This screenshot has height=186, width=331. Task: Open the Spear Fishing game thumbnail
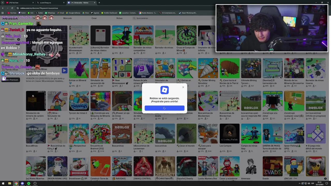tap(294, 134)
